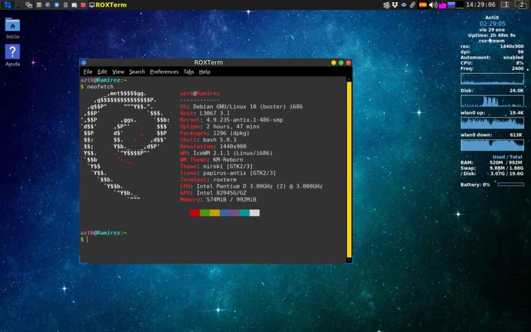This screenshot has width=531, height=332.
Task: Switch to workspace 1
Action: (x=505, y=5)
